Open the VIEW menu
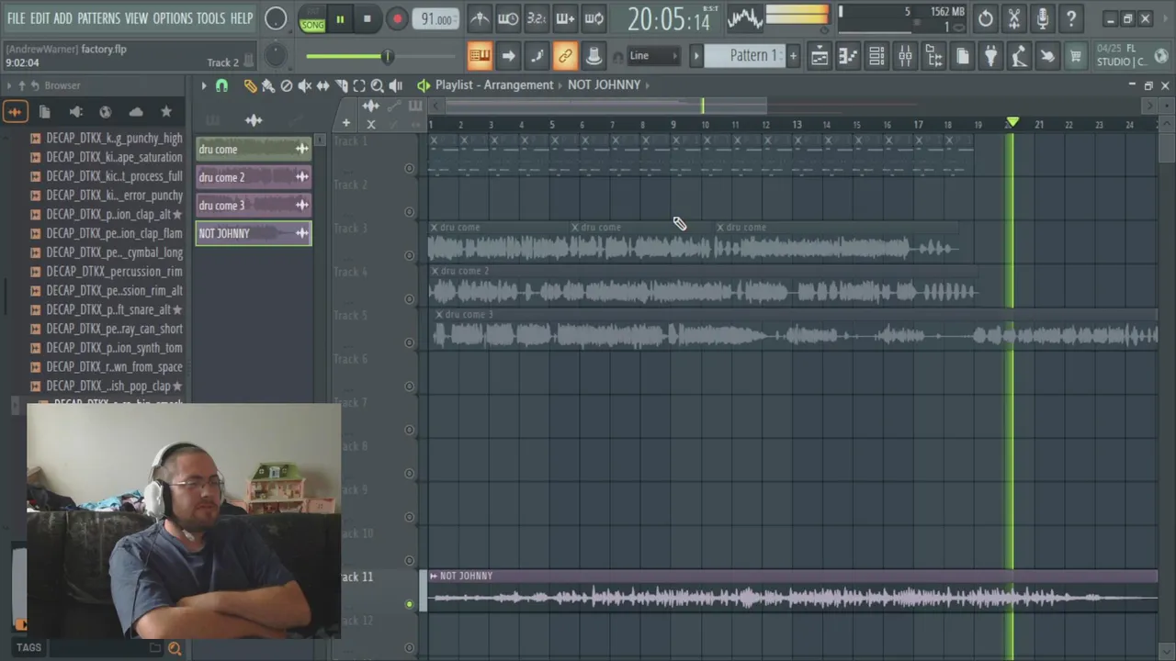This screenshot has height=661, width=1176. click(x=136, y=18)
